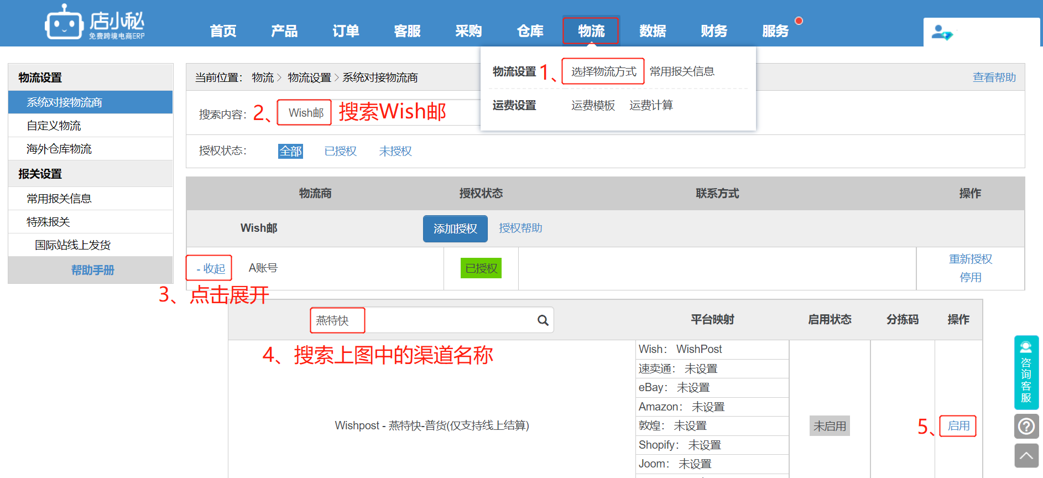Click the channel search field with 燕特快
The width and height of the screenshot is (1043, 478).
pos(431,320)
